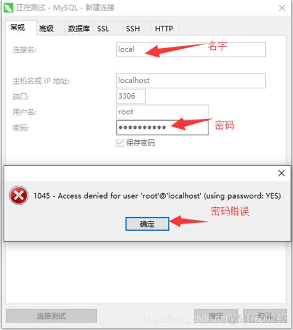The image size is (293, 330).
Task: Close the 1045 error message dialog
Action: (281, 173)
